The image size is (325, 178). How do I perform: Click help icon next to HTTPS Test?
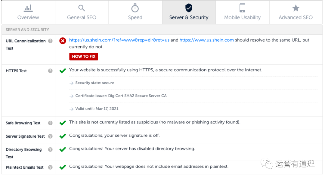click(x=50, y=71)
